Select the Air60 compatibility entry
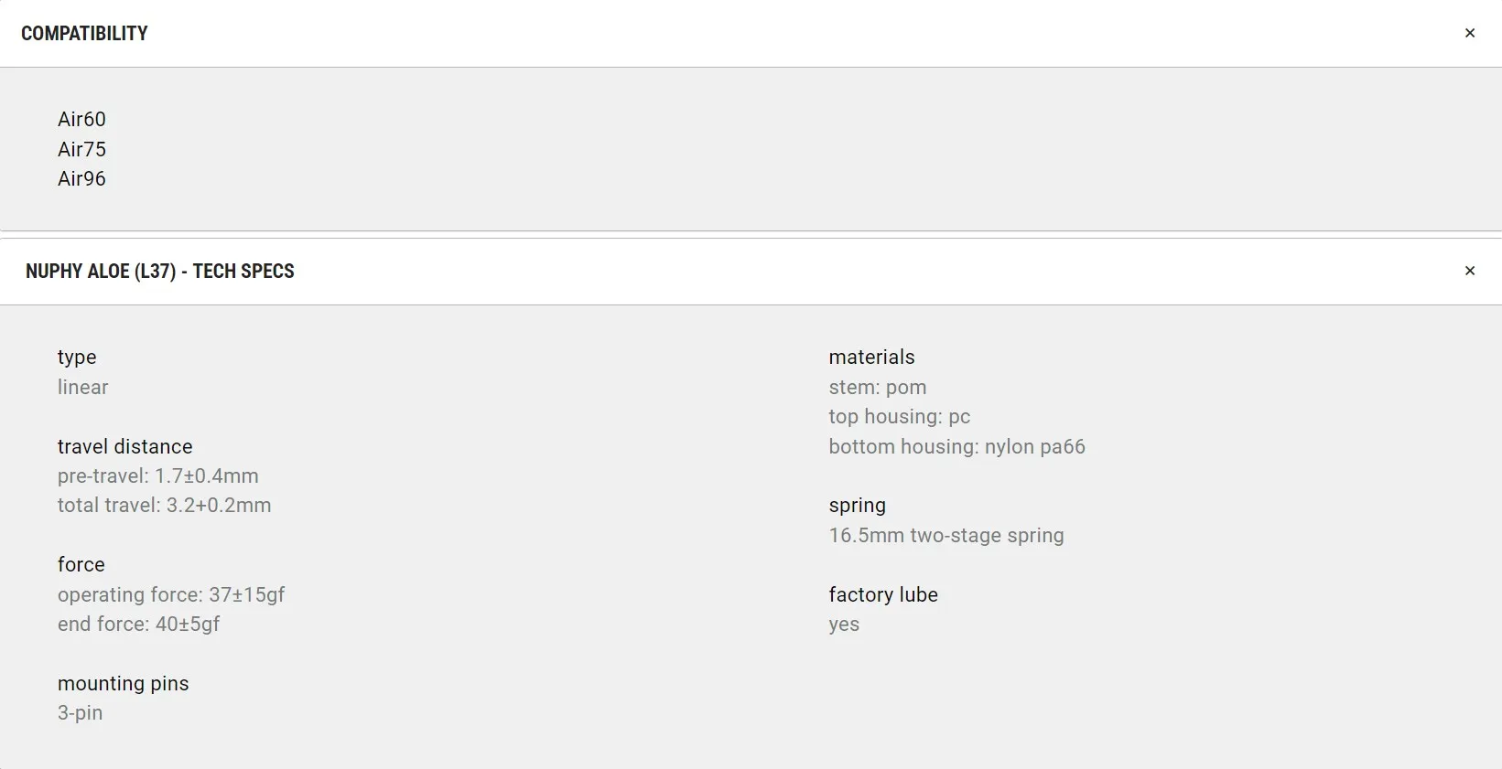The width and height of the screenshot is (1502, 769). pyautogui.click(x=81, y=120)
